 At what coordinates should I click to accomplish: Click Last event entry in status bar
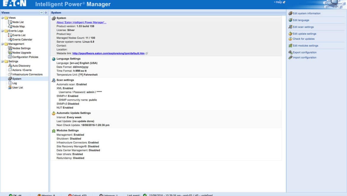pyautogui.click(x=170, y=195)
